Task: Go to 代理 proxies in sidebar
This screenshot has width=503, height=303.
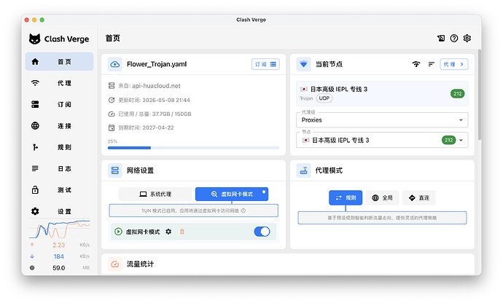Action: tap(59, 83)
